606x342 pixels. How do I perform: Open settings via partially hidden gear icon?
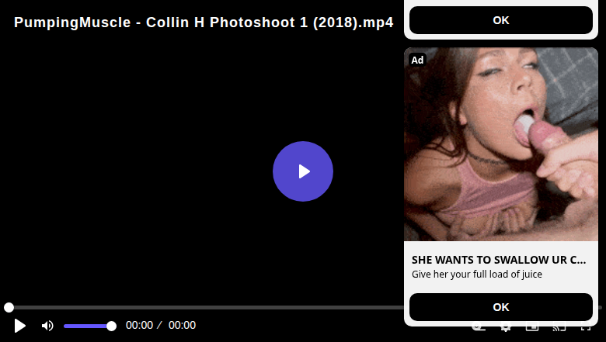click(505, 328)
